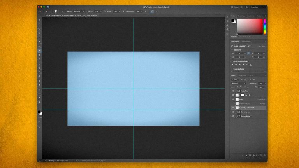
Task: Open the brush Mode dropdown
Action: pyautogui.click(x=79, y=12)
